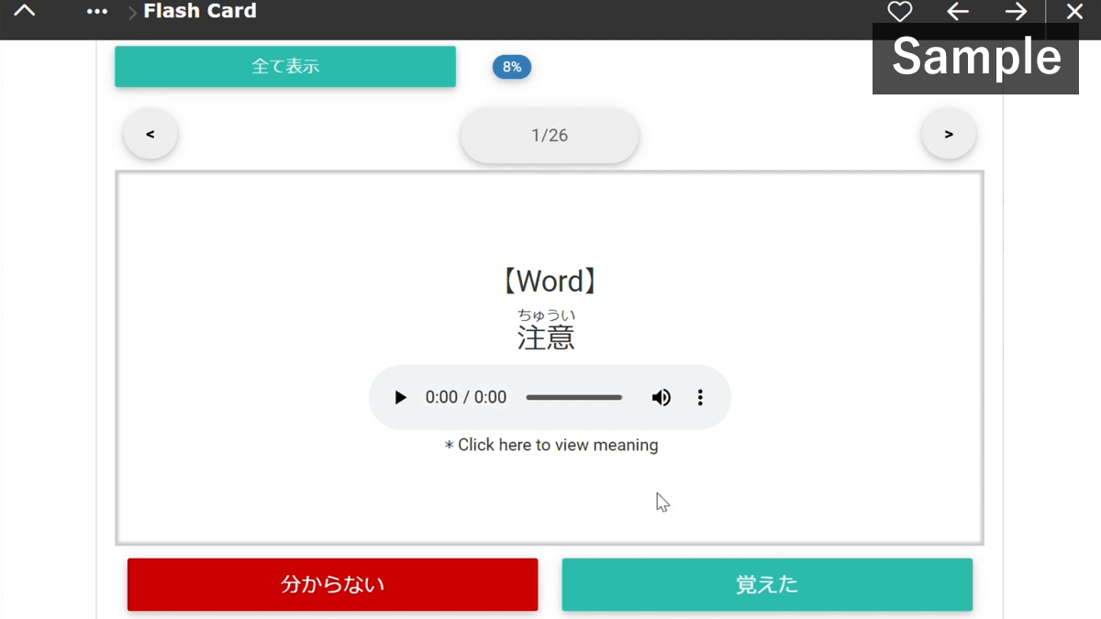Image resolution: width=1101 pixels, height=619 pixels.
Task: Close the Flash Card window with X
Action: point(1074,12)
